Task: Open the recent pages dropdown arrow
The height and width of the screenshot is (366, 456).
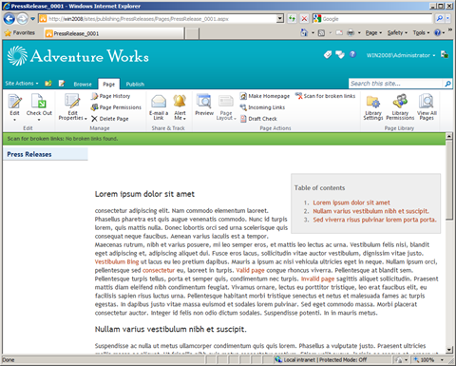Action: pos(32,19)
